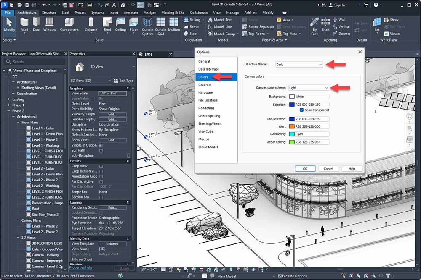
Task: Open the Canvas color scheme dropdown
Action: coord(309,88)
